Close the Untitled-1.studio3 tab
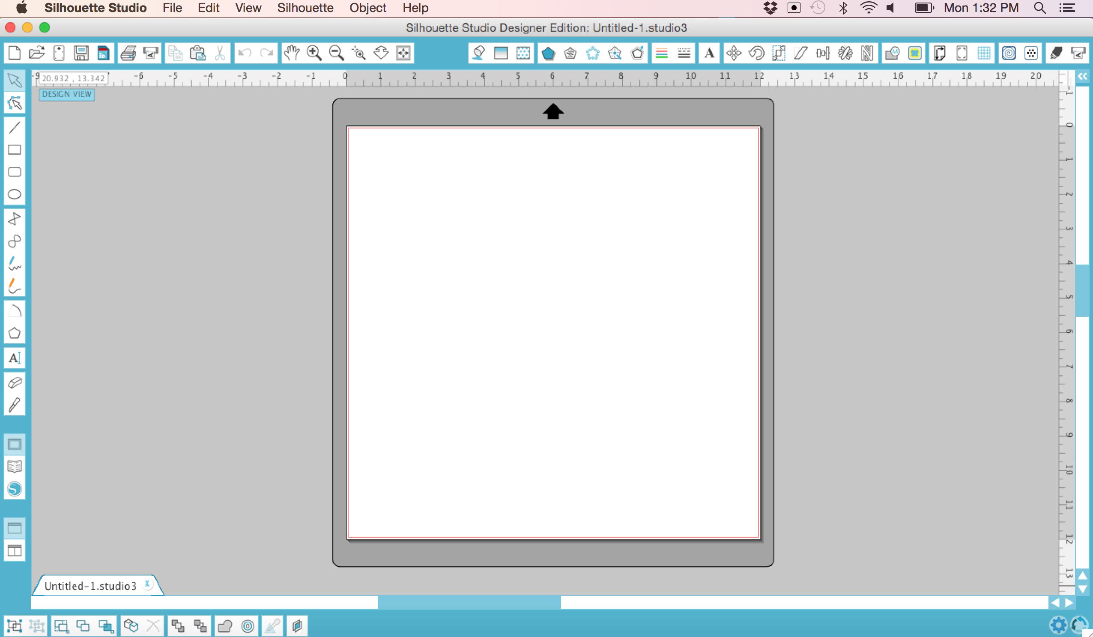 pos(147,583)
